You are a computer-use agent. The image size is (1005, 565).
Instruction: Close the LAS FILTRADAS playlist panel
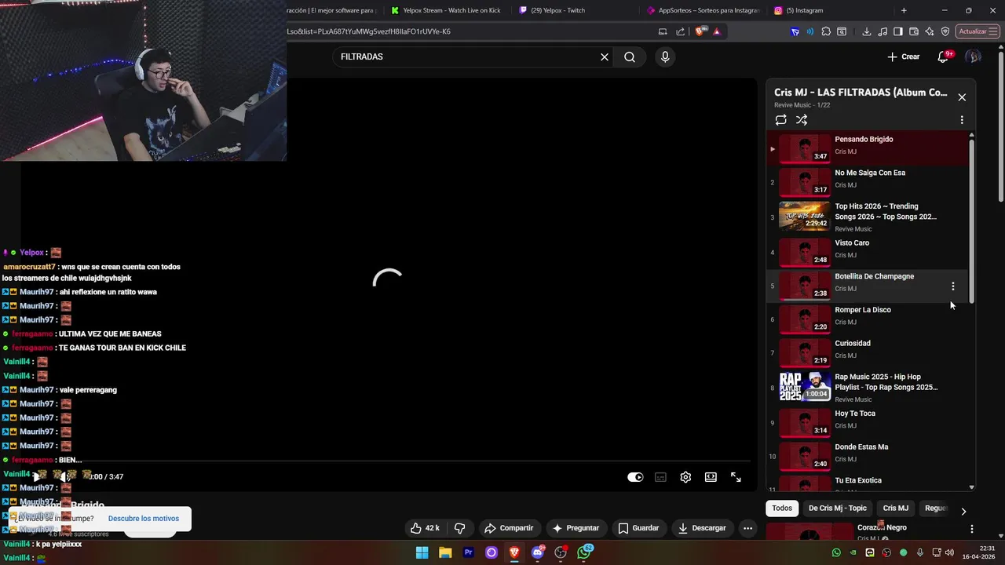(962, 97)
